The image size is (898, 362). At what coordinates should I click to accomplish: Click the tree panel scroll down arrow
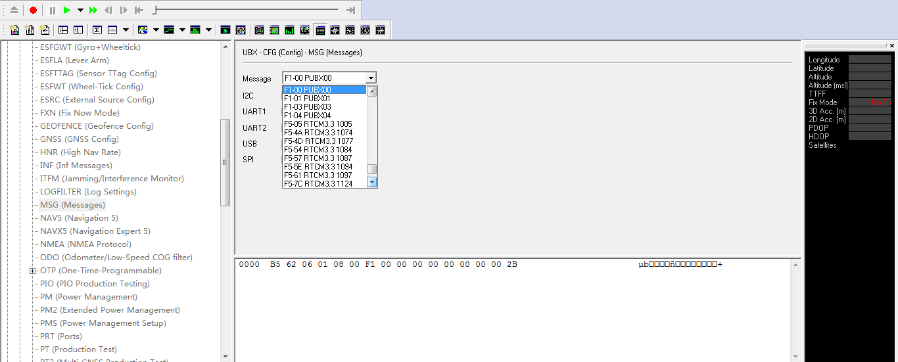(225, 357)
